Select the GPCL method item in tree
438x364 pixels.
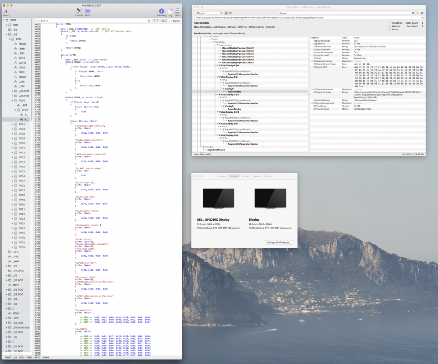(x=20, y=72)
